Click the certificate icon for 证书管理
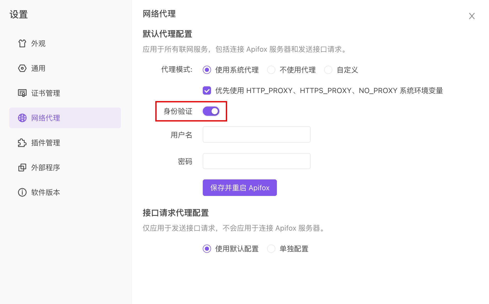The width and height of the screenshot is (489, 304). (22, 93)
